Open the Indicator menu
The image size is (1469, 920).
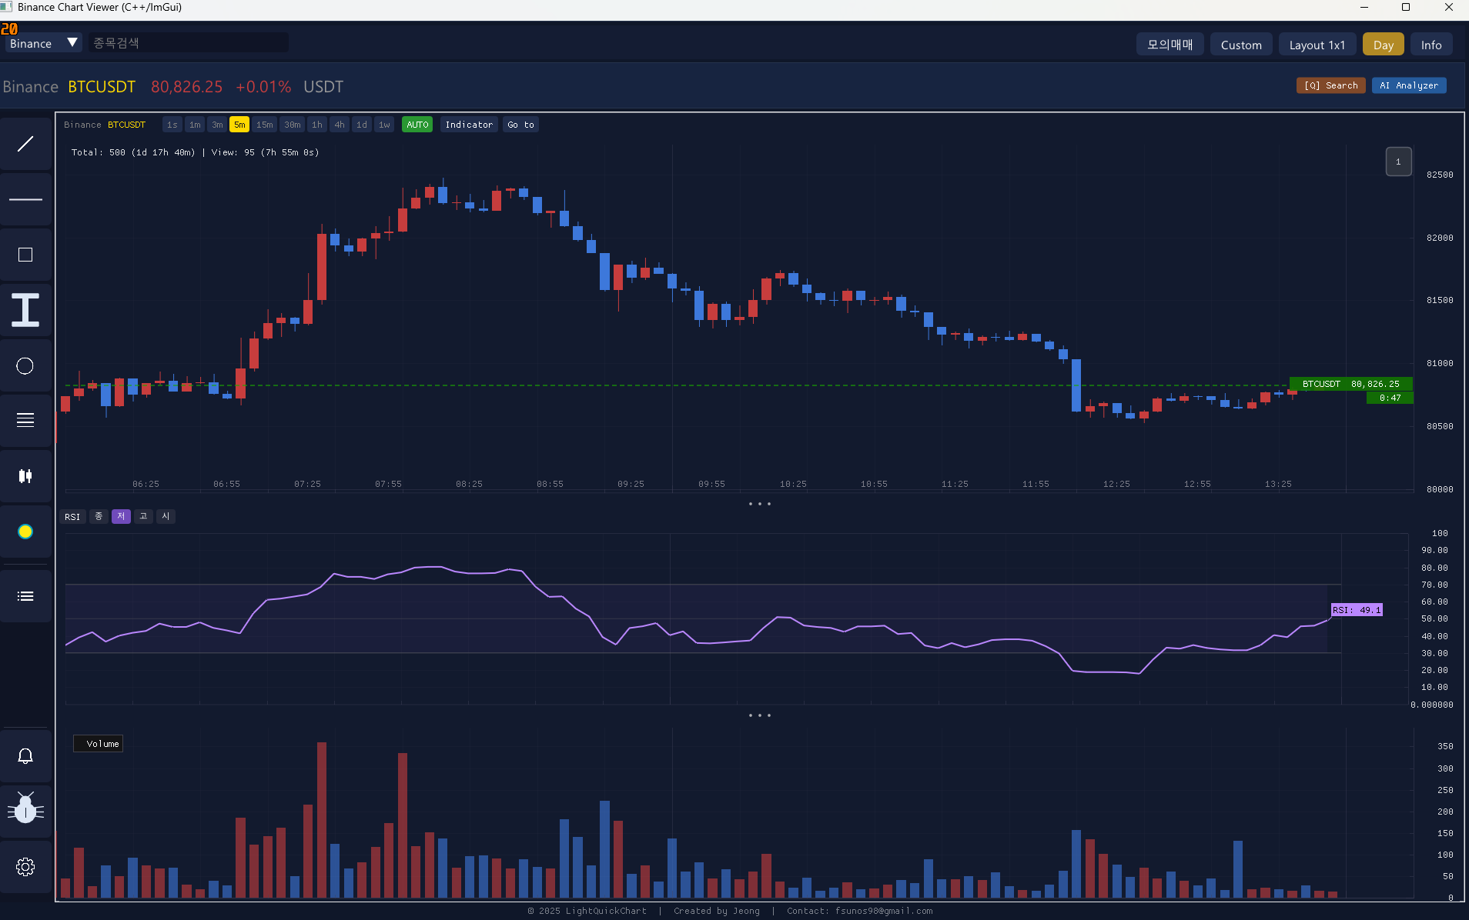point(469,125)
